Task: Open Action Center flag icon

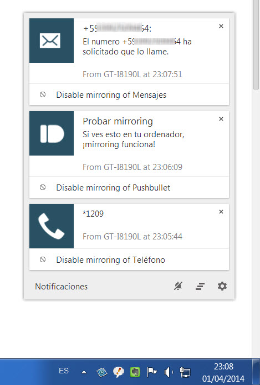Action: coord(152,372)
